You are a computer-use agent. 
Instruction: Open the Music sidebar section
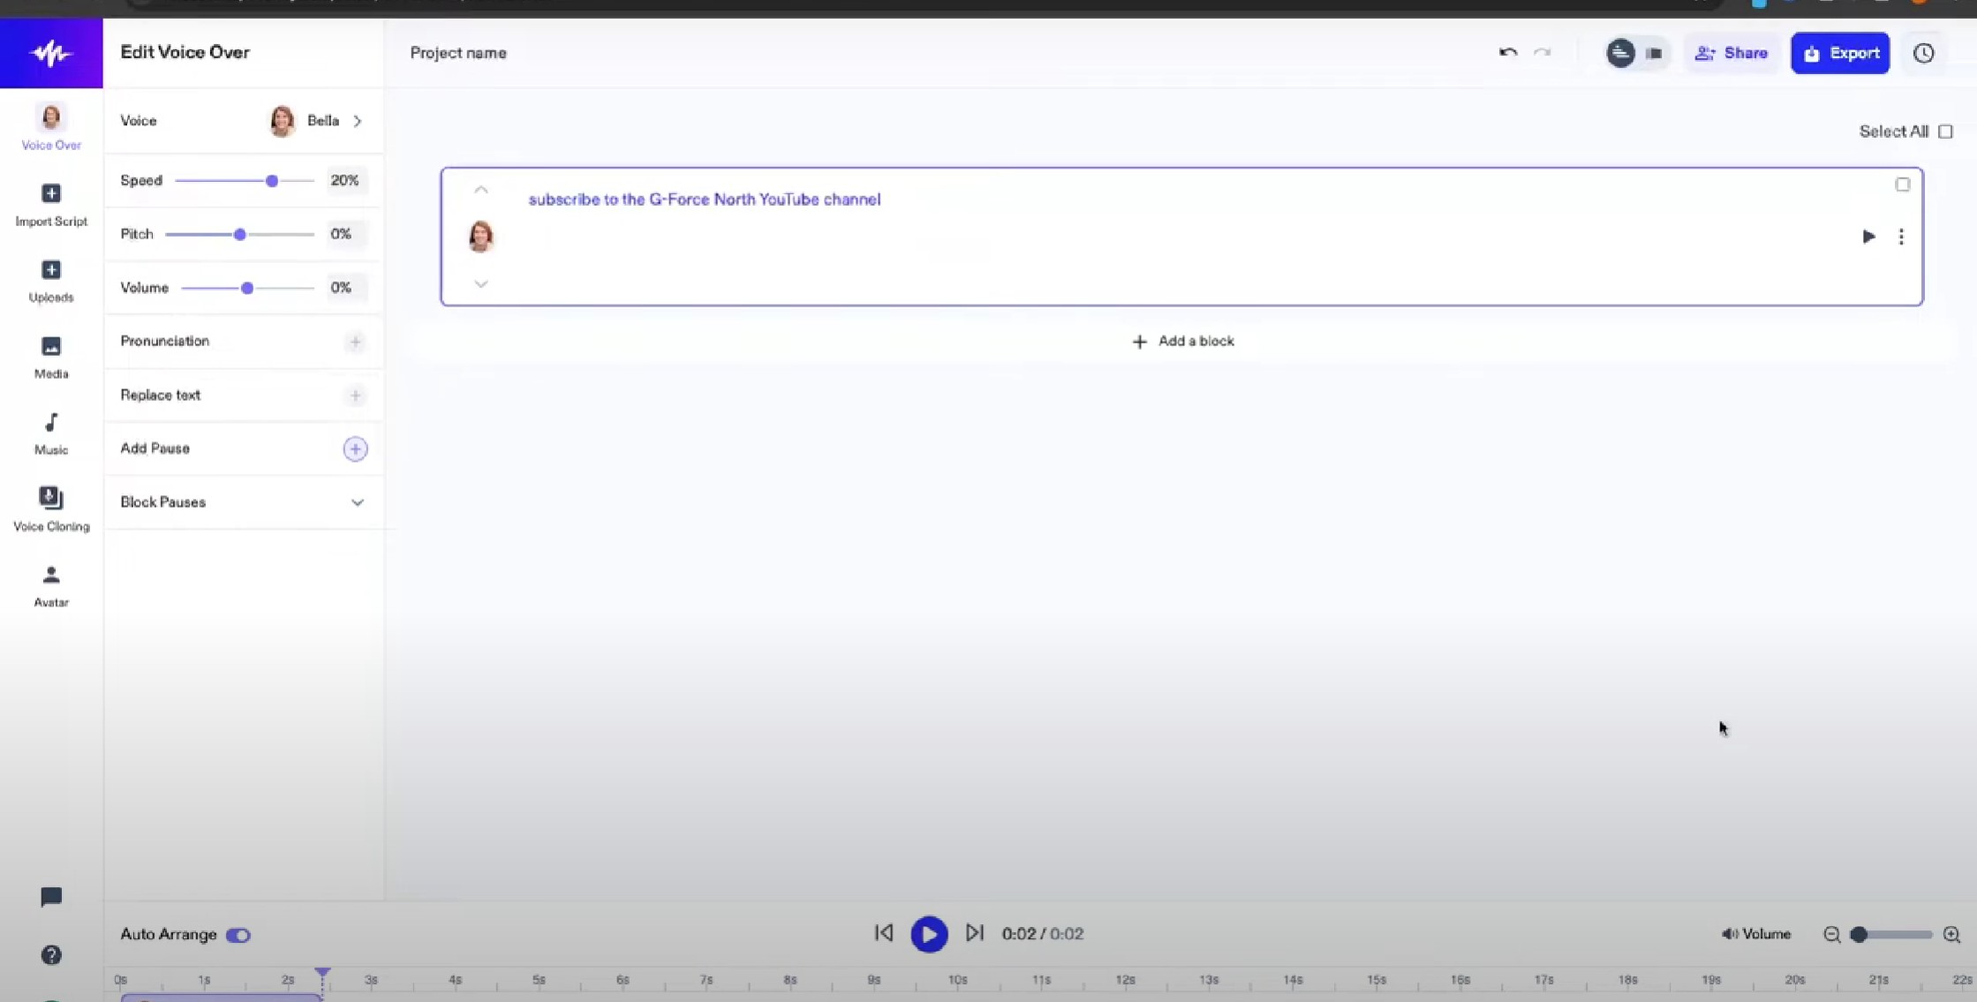click(x=51, y=433)
